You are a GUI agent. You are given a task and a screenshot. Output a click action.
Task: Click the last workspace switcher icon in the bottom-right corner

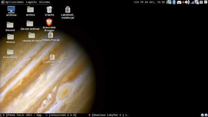click(x=206, y=115)
